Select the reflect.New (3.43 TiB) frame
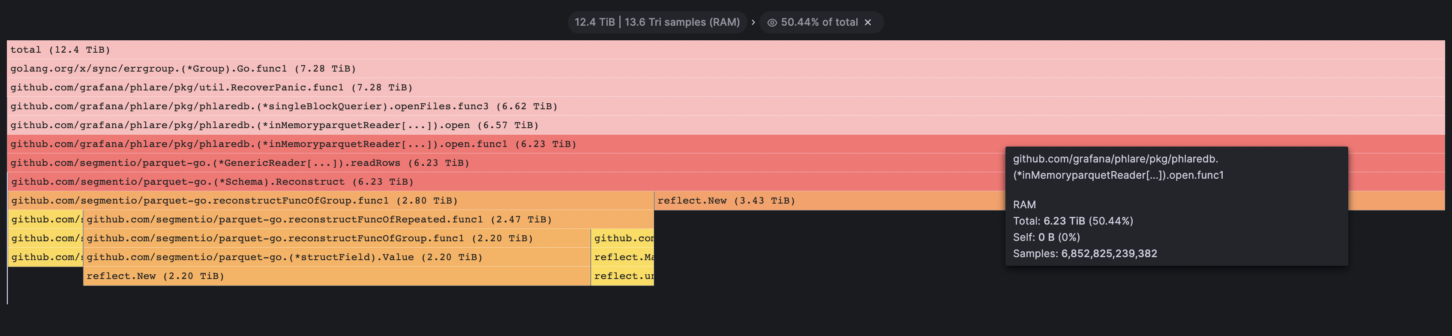 click(789, 201)
